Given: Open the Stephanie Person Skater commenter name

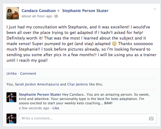Looking at the screenshot, I should (40, 94).
